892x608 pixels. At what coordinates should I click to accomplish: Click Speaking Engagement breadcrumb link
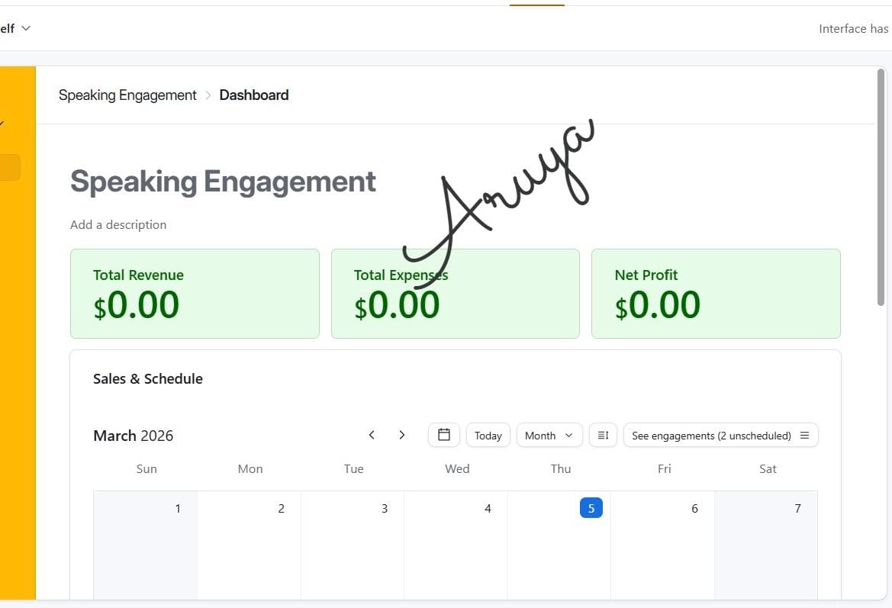tap(127, 95)
